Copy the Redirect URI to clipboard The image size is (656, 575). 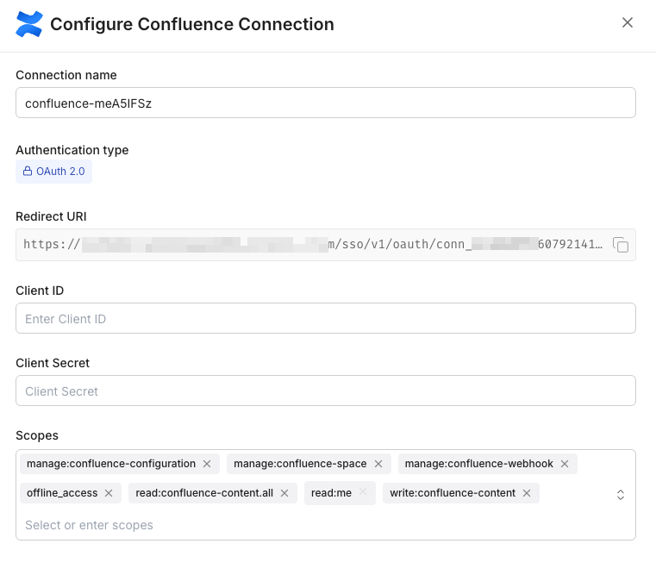[621, 245]
